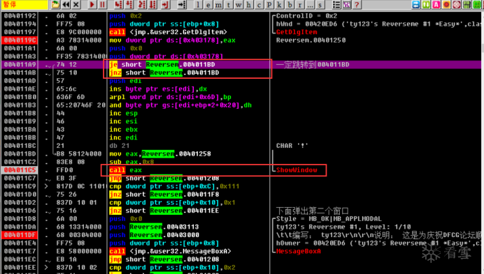Show Windows via 'w' button

pyautogui.click(x=239, y=5)
